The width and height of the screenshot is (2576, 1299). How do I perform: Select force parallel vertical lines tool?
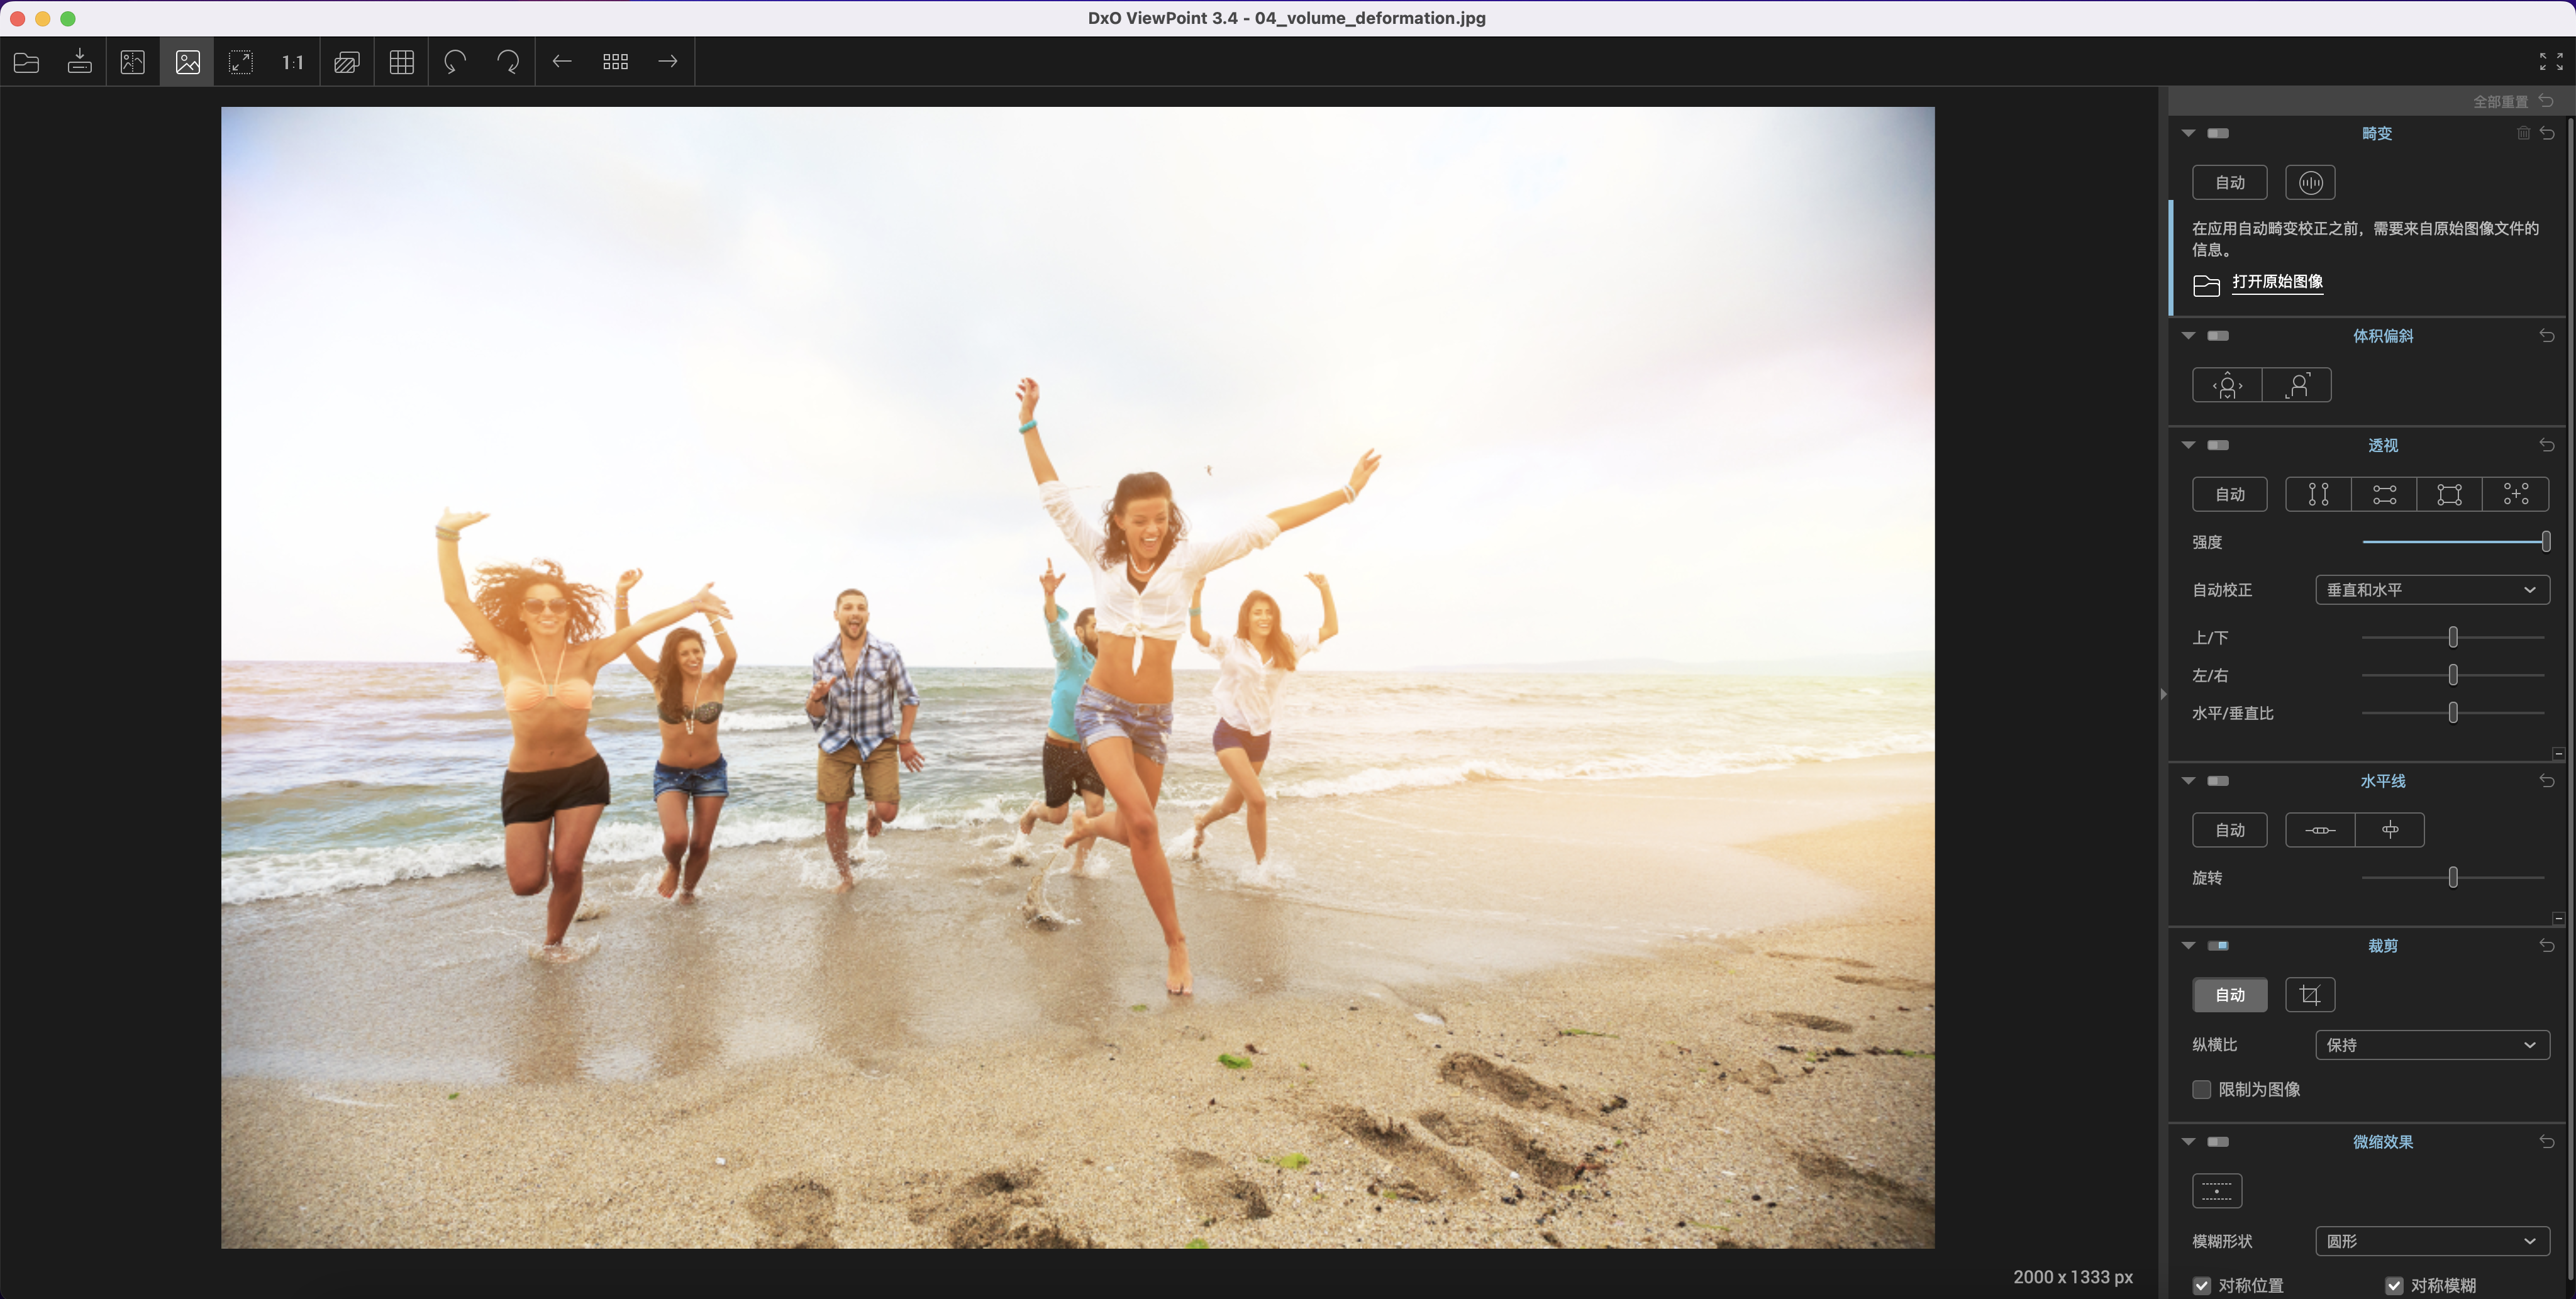point(2318,494)
